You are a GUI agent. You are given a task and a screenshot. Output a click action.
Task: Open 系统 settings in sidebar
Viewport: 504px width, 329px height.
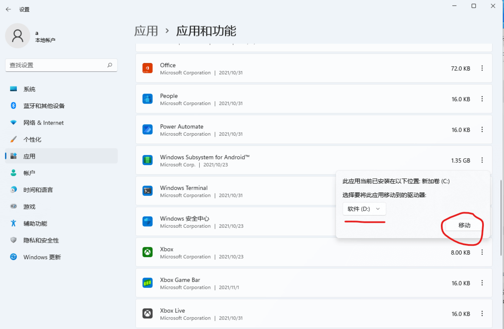(x=62, y=89)
